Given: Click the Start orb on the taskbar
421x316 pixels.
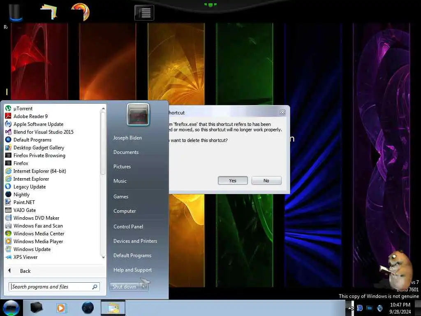Looking at the screenshot, I should tap(11, 308).
